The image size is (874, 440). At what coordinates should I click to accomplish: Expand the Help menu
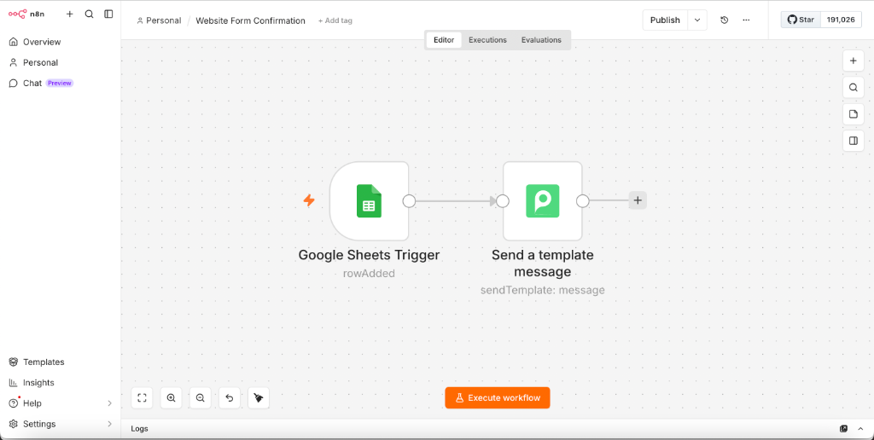(61, 403)
